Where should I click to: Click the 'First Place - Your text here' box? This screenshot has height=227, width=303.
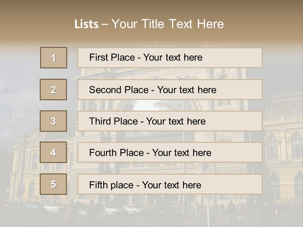pos(170,58)
